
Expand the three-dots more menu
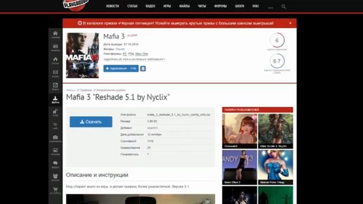click(271, 7)
